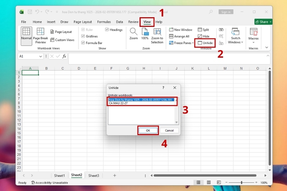Screen dimensions: 287x191
Task: Click Unhide in Window group
Action: 205,43
